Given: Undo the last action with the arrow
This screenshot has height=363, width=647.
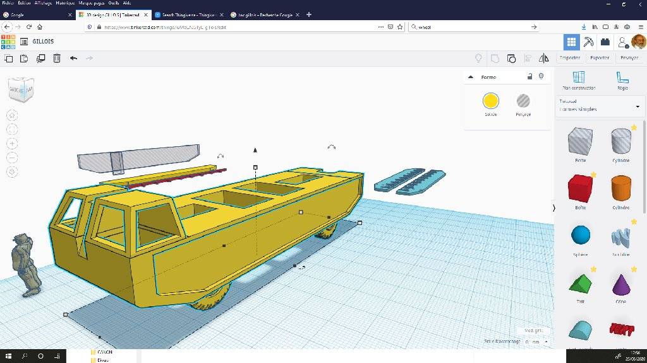Looking at the screenshot, I should 73,59.
